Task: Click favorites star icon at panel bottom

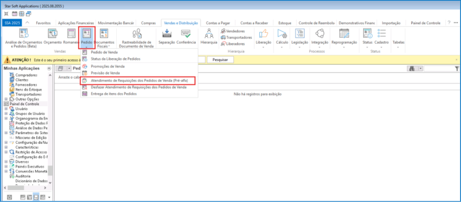Action: point(9,197)
